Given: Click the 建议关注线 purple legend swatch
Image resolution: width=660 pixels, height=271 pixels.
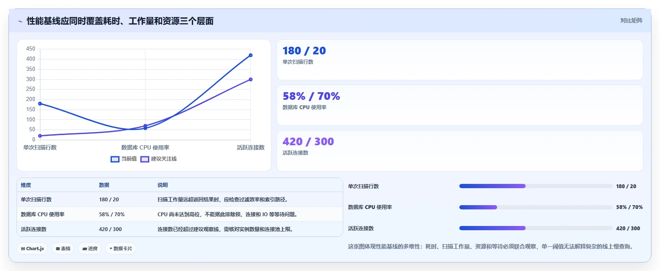Looking at the screenshot, I should click(145, 159).
